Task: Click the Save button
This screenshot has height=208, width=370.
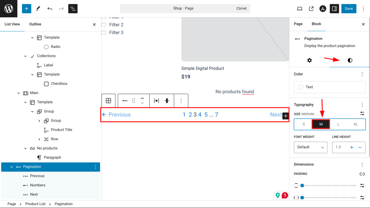Action: (349, 9)
